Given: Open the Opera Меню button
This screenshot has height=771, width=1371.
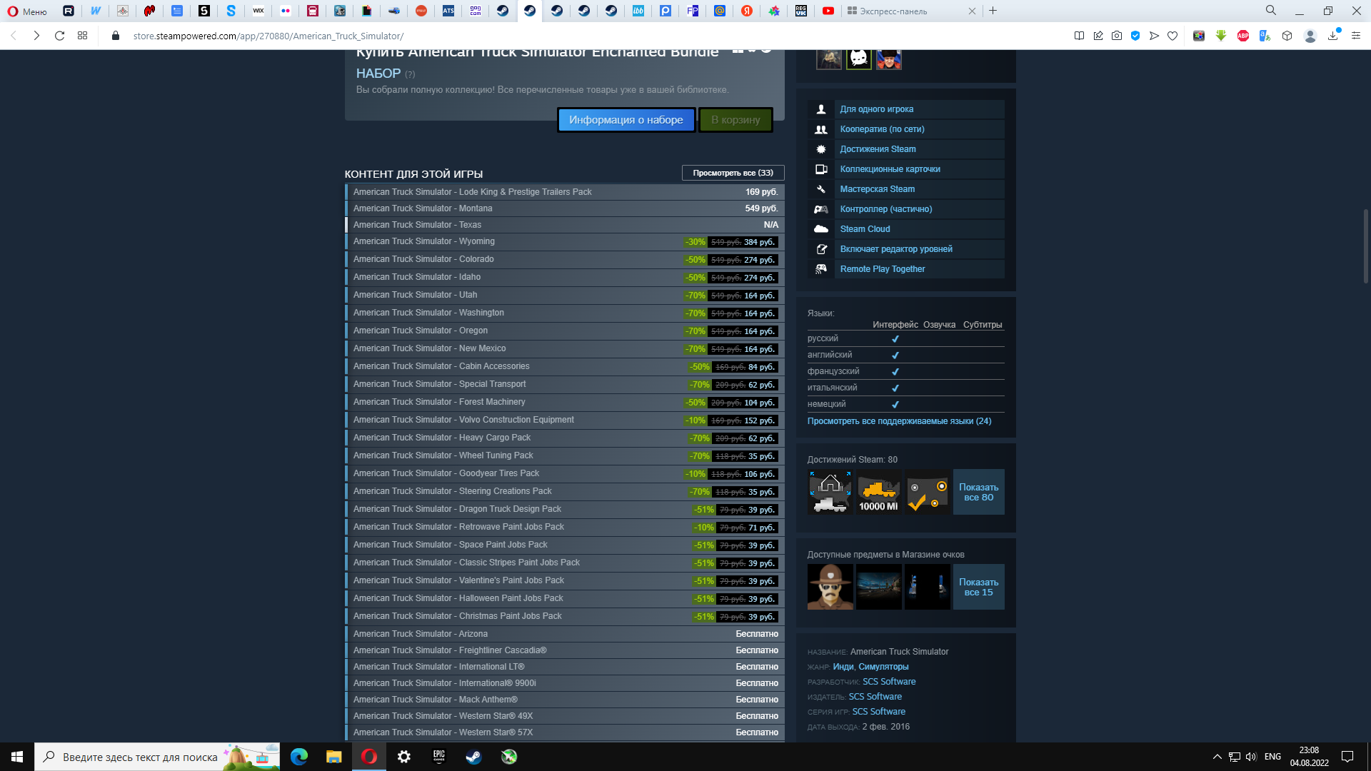Looking at the screenshot, I should point(26,11).
